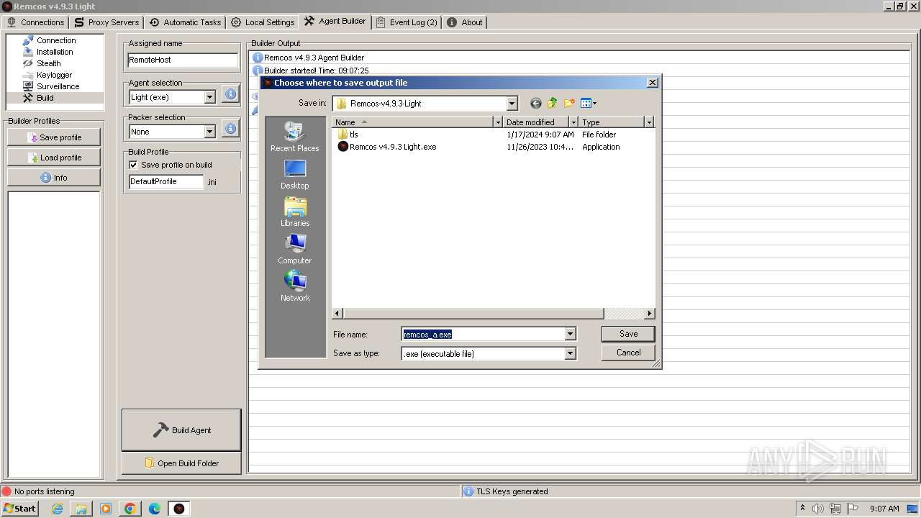Click DefaultProfile name field
This screenshot has width=921, height=518.
[x=166, y=182]
